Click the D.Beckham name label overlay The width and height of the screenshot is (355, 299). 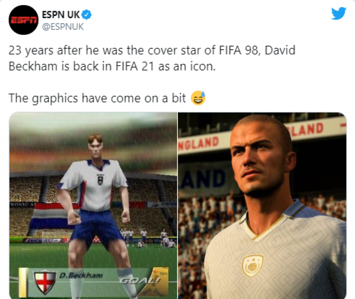click(x=81, y=275)
